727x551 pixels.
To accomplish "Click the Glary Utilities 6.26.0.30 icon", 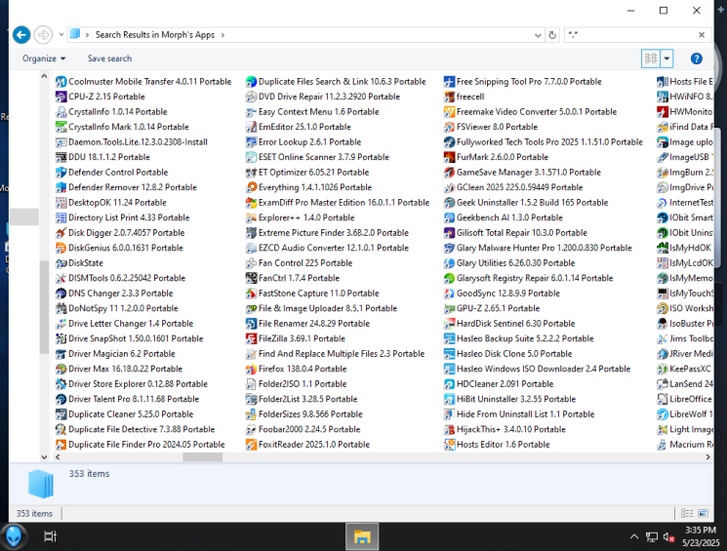I will (x=449, y=263).
